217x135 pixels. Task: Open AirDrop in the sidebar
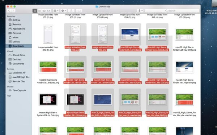pos(16,20)
